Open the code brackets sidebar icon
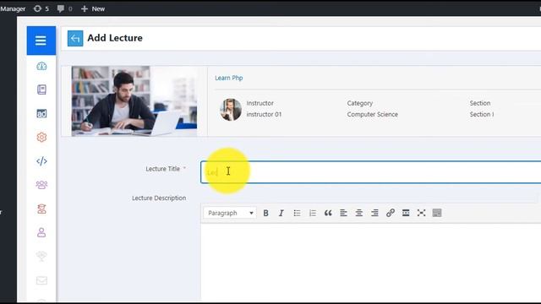This screenshot has width=541, height=304. pyautogui.click(x=41, y=161)
